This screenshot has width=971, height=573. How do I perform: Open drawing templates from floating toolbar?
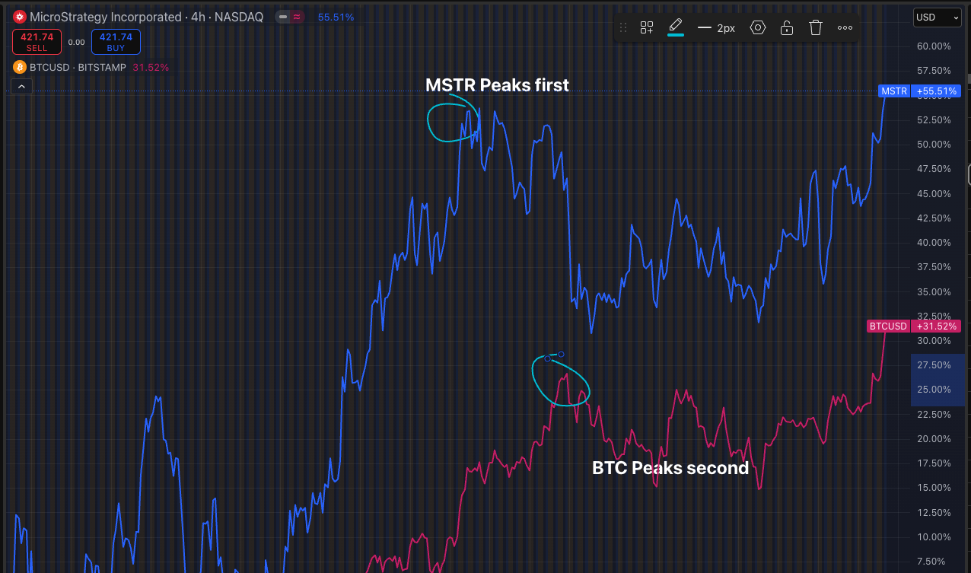coord(647,28)
